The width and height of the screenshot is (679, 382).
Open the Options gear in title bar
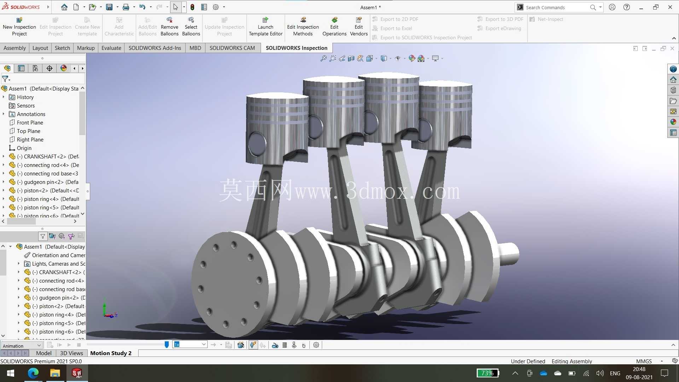pyautogui.click(x=216, y=7)
